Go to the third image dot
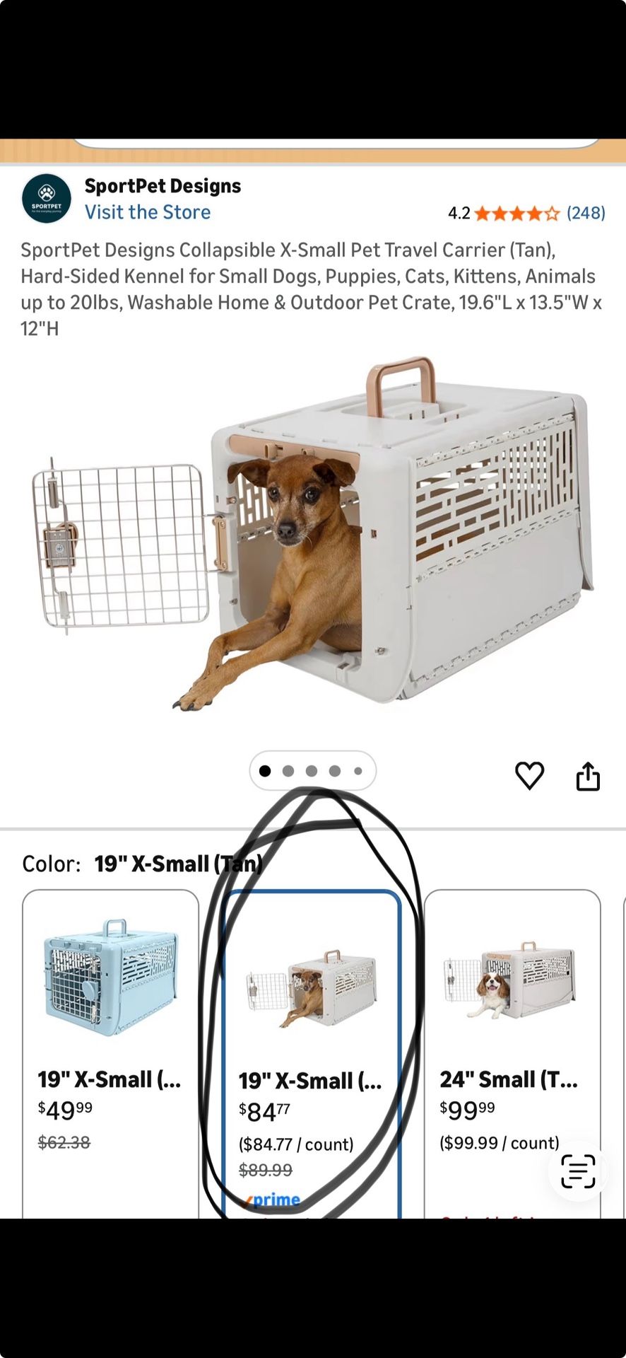The image size is (626, 1358). pos(312,771)
